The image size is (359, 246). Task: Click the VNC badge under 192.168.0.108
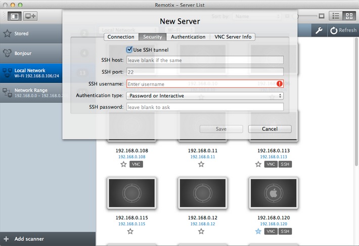tap(136, 165)
